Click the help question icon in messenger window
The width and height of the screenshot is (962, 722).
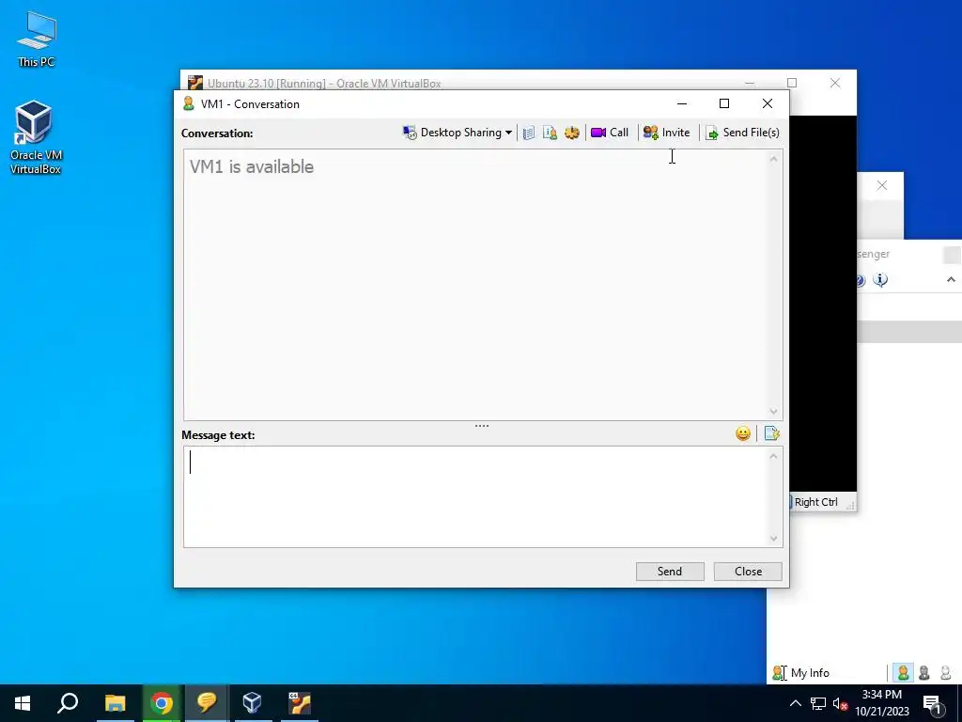coord(861,280)
